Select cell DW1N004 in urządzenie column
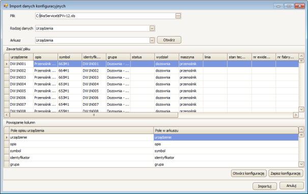Screen dimensions: 308x194 pos(21,84)
